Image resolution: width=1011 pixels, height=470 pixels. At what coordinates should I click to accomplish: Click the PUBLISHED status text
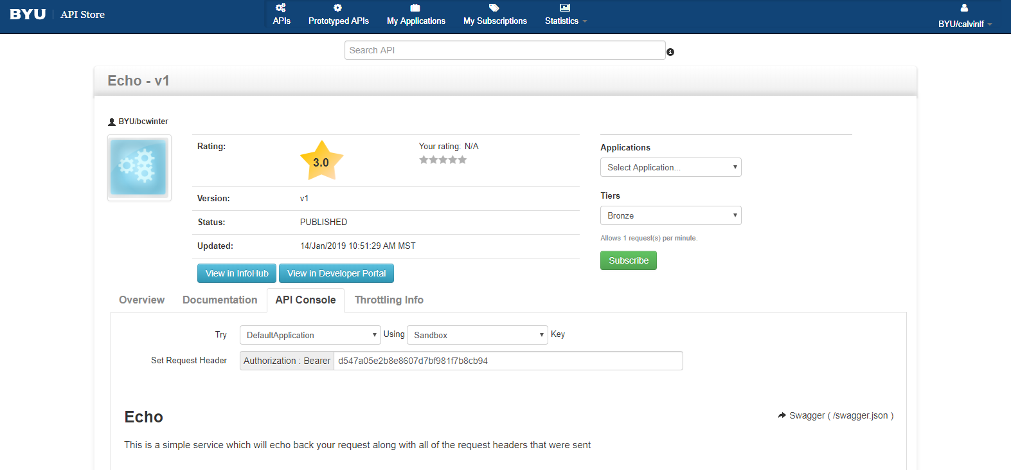click(x=323, y=222)
